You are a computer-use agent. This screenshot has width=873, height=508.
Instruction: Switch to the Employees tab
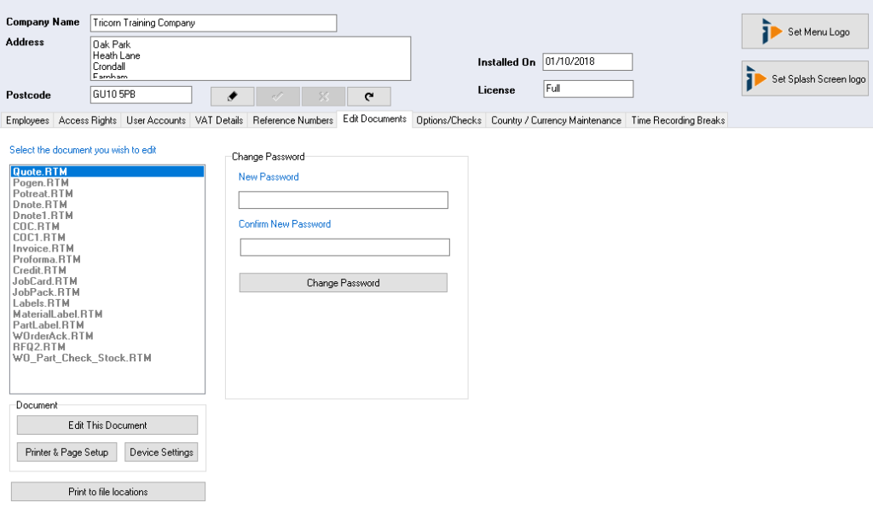(27, 120)
